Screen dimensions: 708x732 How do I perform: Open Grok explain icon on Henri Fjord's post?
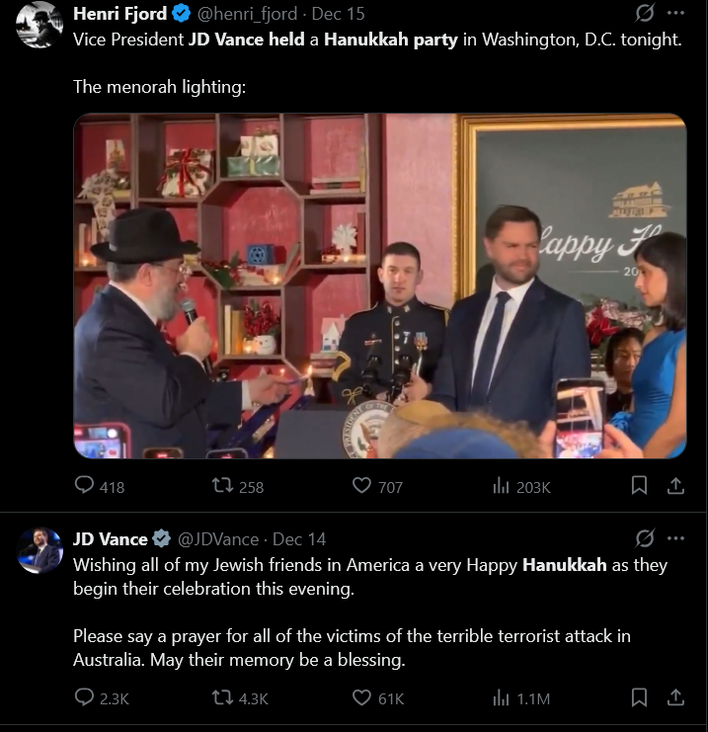[x=645, y=13]
